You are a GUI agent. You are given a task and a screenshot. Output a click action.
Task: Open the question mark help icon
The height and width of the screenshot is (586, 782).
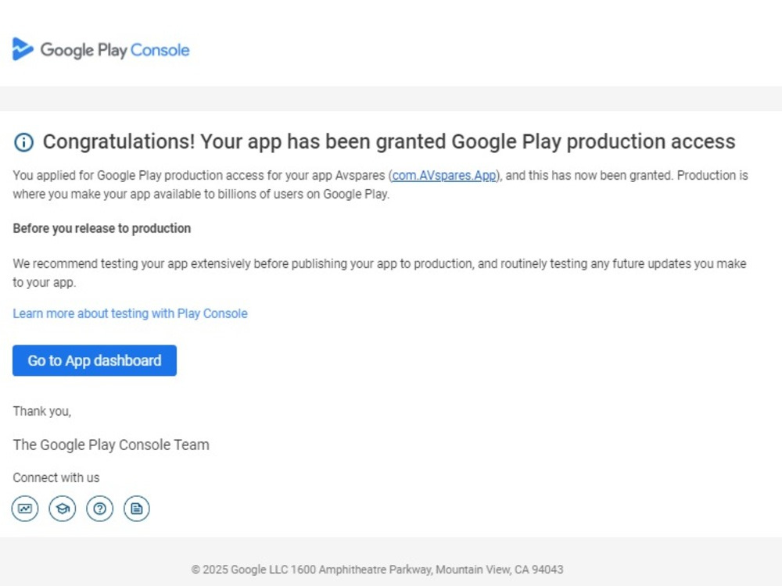(x=100, y=509)
